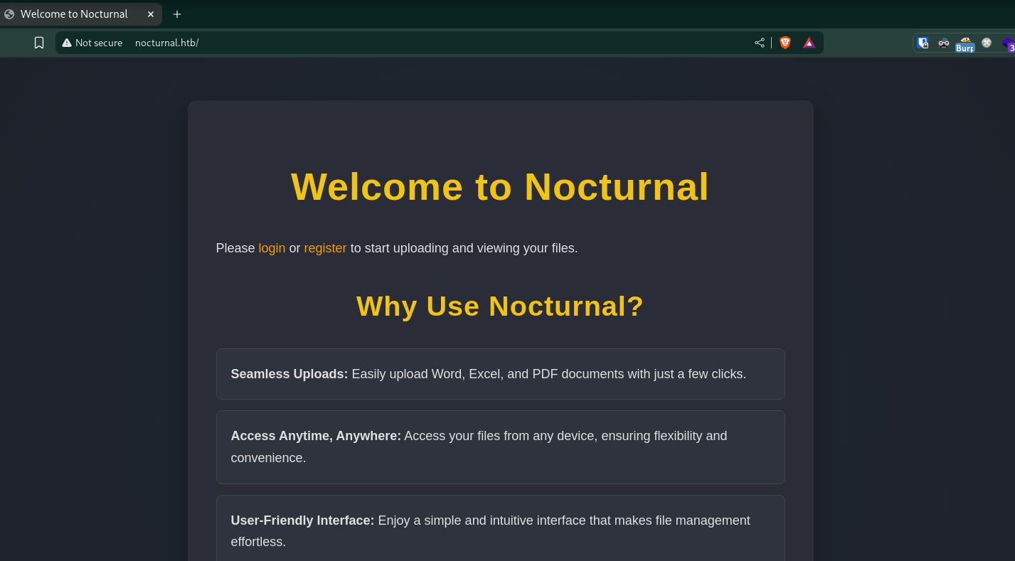Click the User-Friendly Interface feature card
The image size is (1015, 561).
pyautogui.click(x=500, y=528)
